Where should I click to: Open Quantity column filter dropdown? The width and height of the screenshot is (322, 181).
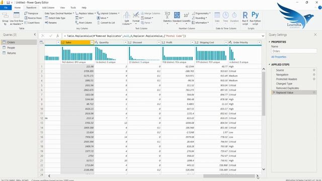click(x=125, y=42)
